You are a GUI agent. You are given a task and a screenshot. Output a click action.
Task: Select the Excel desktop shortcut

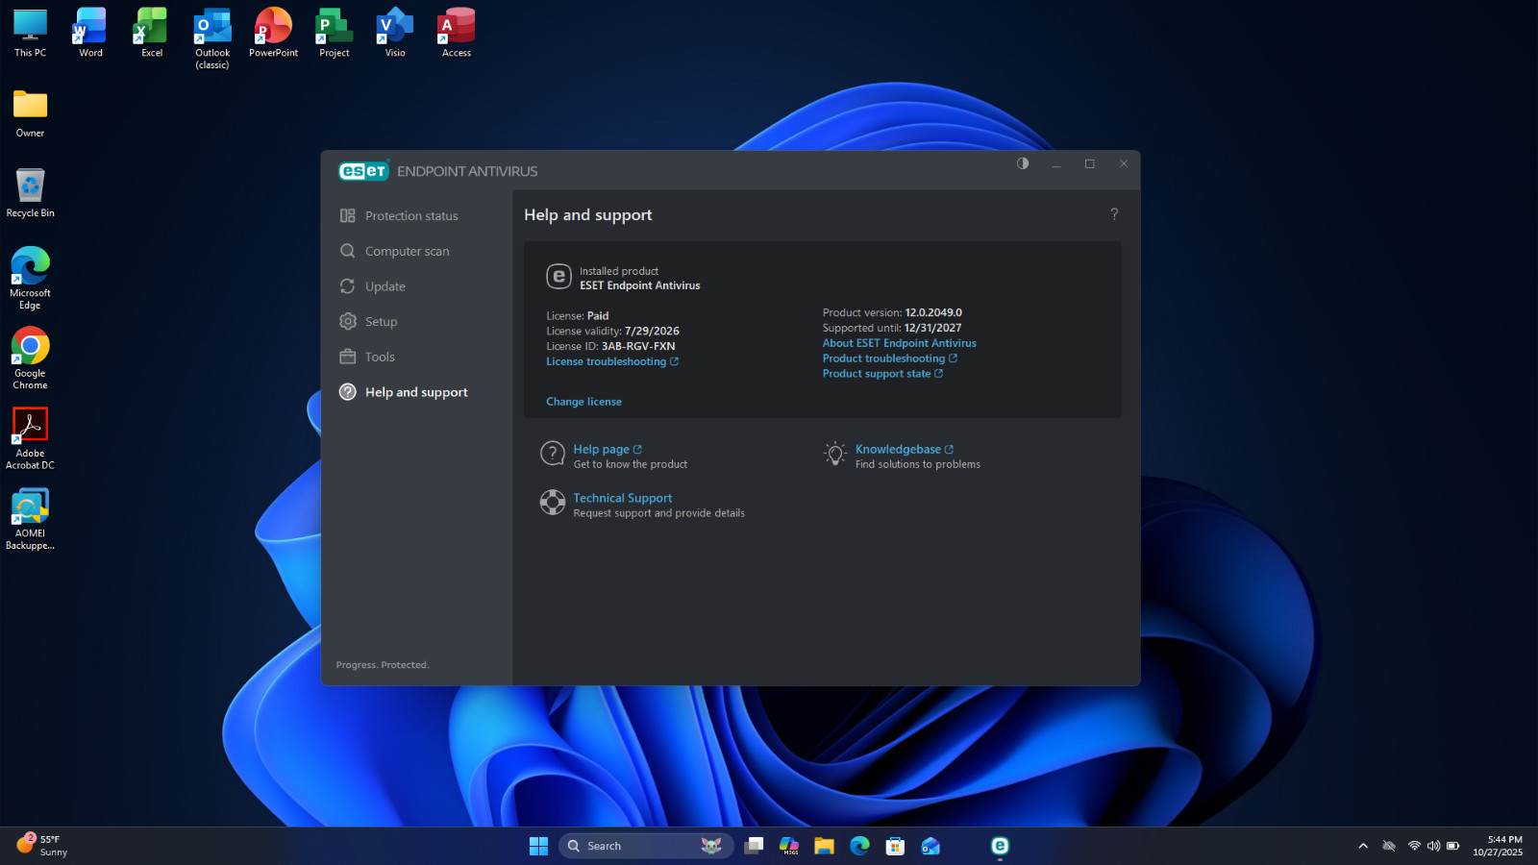[152, 33]
